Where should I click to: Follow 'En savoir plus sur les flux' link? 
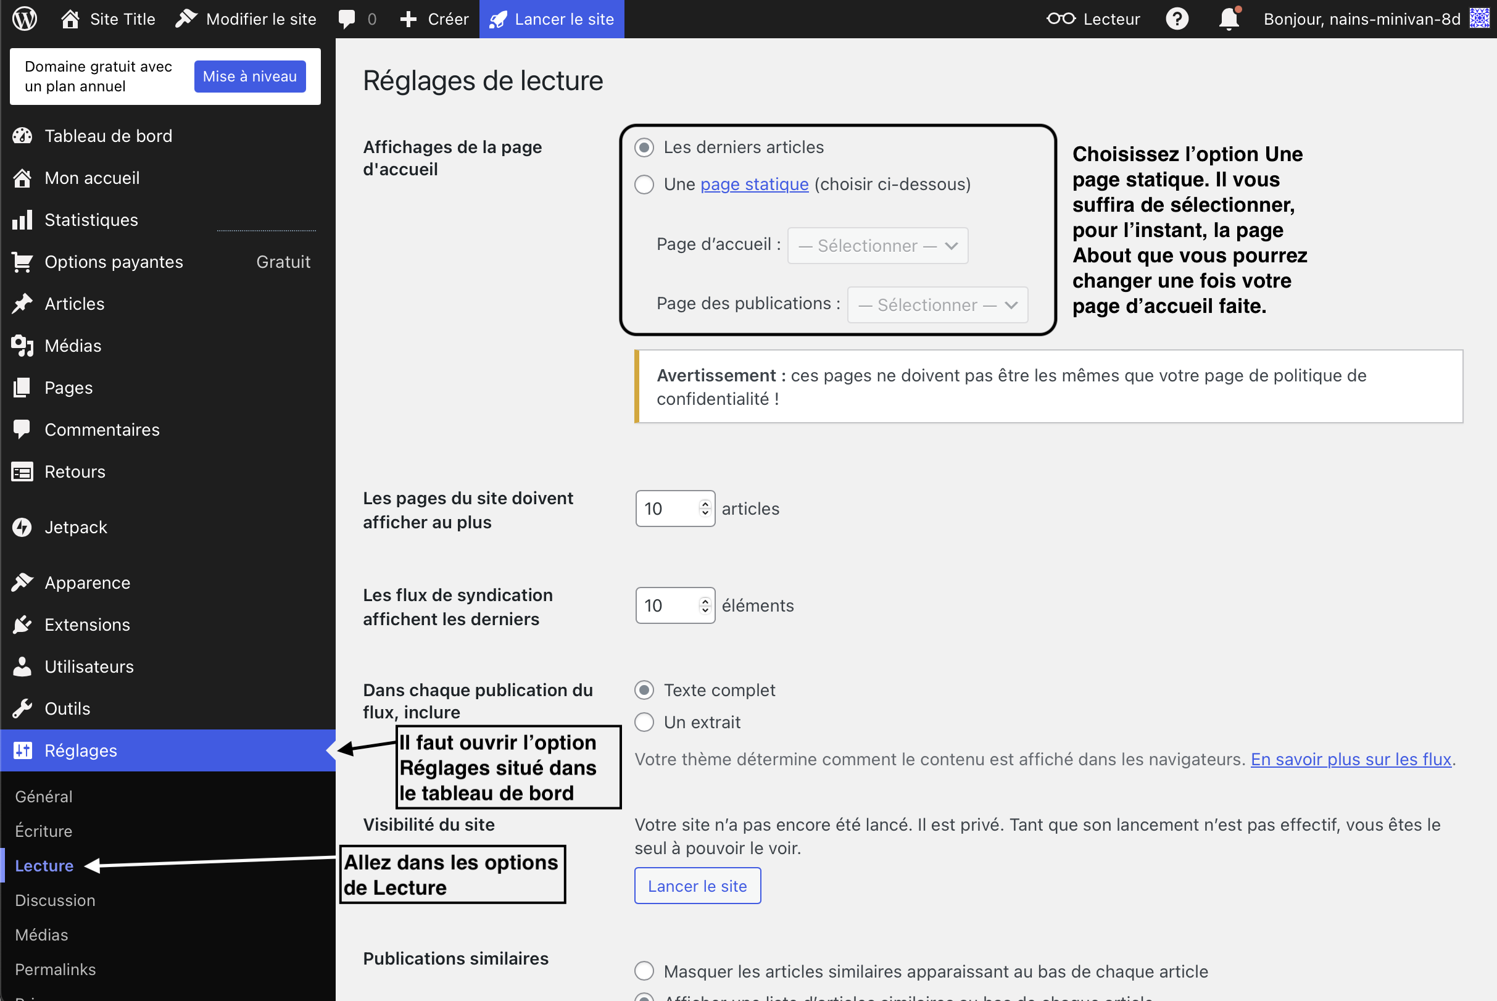tap(1351, 759)
